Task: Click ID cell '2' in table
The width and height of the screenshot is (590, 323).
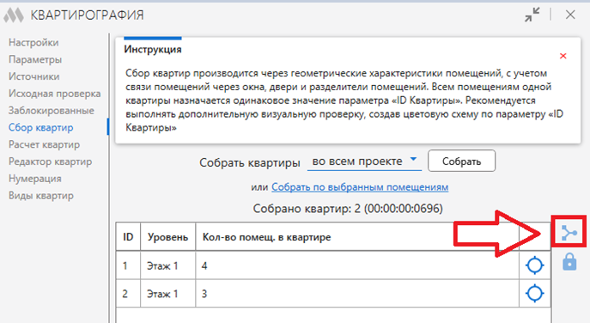Action: pos(128,293)
